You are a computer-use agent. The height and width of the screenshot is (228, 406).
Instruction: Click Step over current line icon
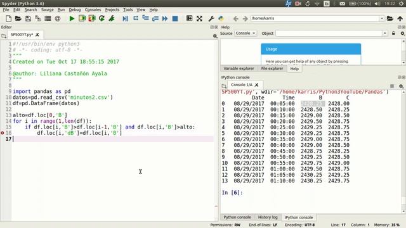point(135,18)
